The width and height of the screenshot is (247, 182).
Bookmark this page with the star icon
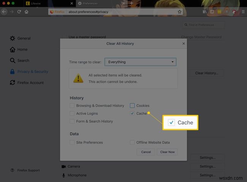[179, 12]
